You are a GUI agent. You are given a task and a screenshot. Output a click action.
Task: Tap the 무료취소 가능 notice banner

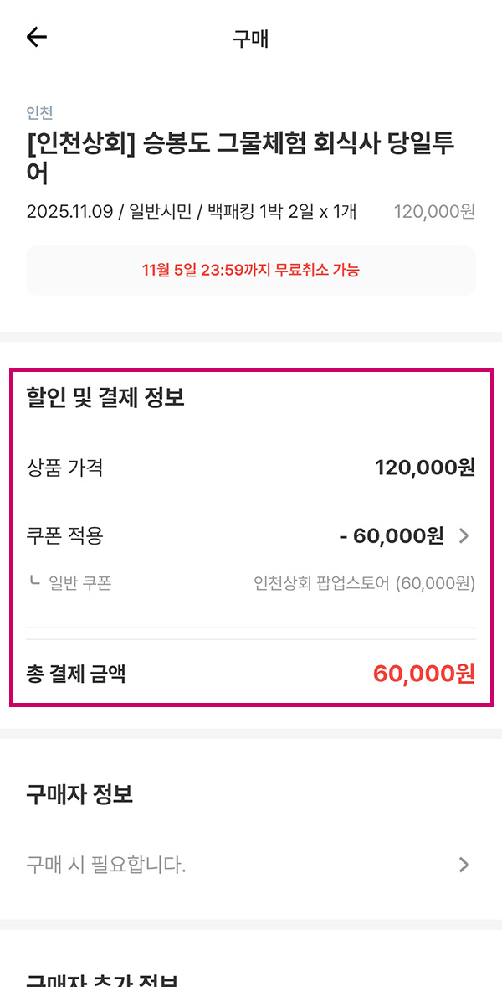click(251, 271)
